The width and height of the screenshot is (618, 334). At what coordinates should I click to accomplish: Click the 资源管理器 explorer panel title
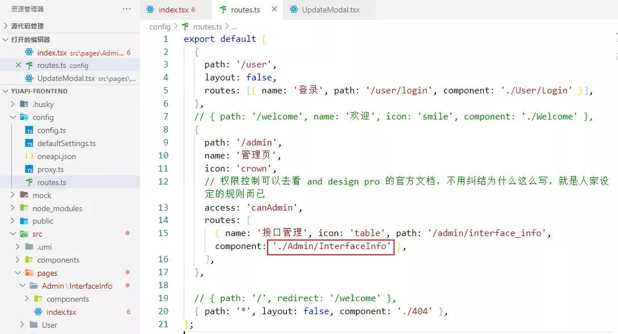click(27, 8)
